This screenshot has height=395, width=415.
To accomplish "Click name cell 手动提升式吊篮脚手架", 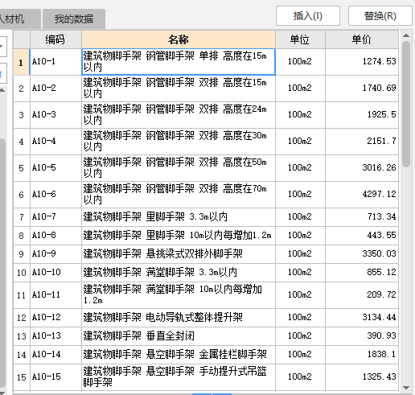I will pyautogui.click(x=179, y=377).
